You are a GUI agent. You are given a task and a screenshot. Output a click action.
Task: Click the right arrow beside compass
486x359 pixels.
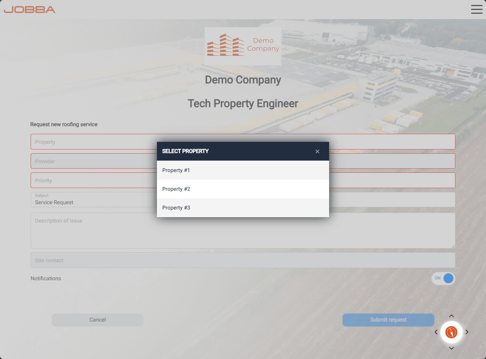coord(467,332)
